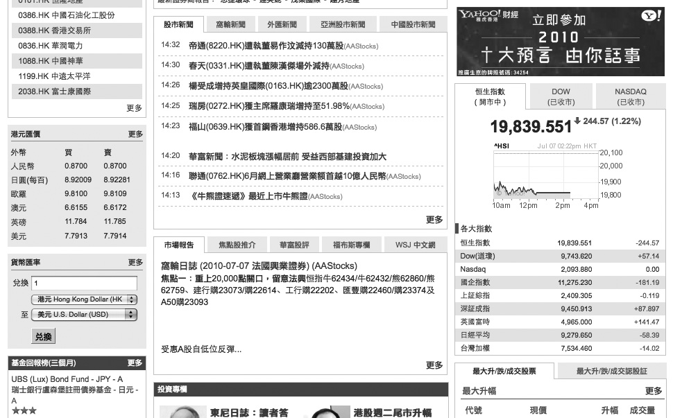Select the 福布斯專欄 tab

click(351, 245)
